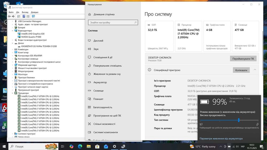
Task: Open Параметри живлення від акумулятора link
Action: [221, 139]
